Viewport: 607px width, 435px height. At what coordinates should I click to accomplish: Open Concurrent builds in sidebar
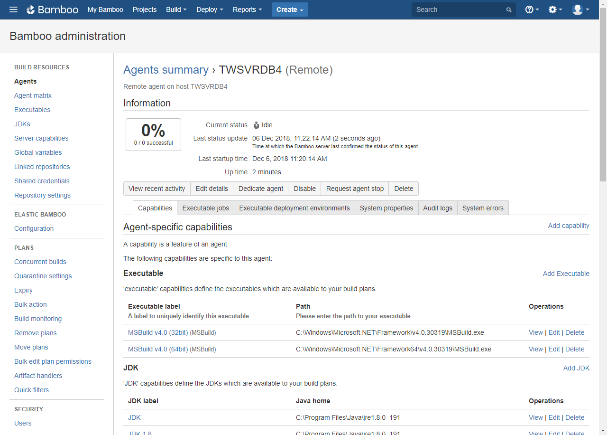click(x=40, y=262)
